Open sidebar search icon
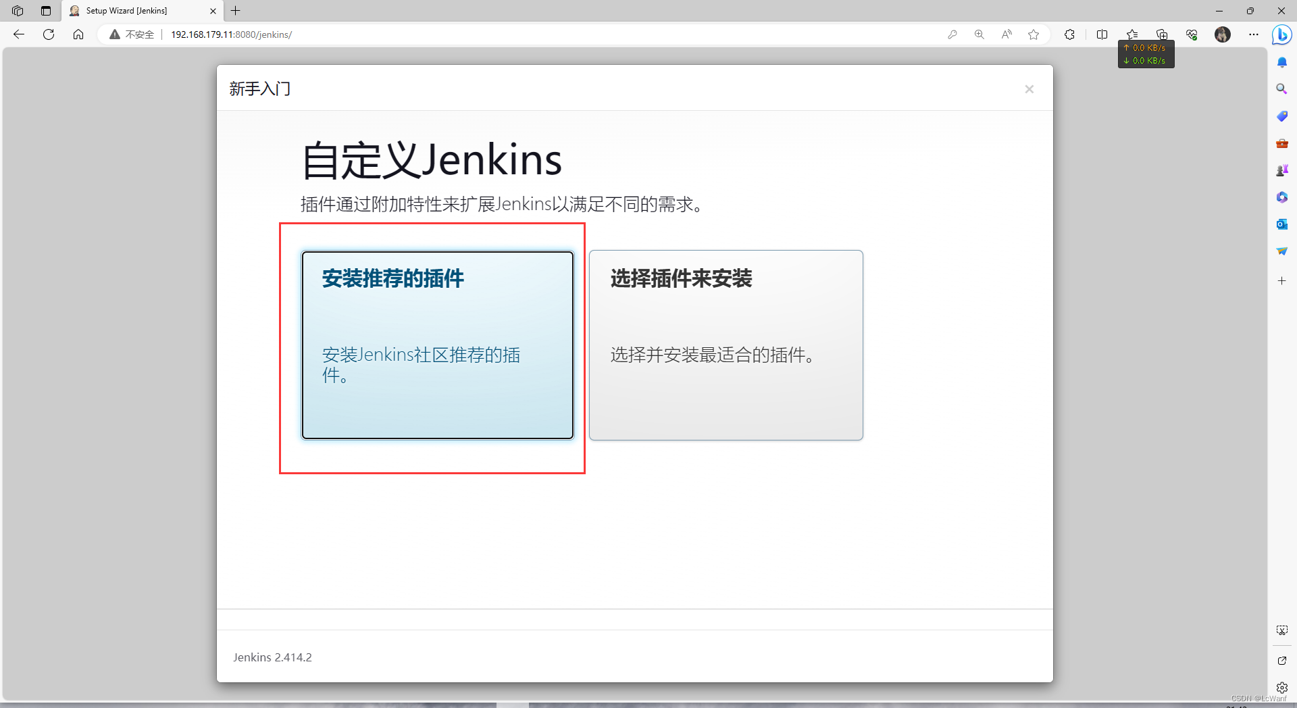The width and height of the screenshot is (1297, 708). pyautogui.click(x=1282, y=89)
